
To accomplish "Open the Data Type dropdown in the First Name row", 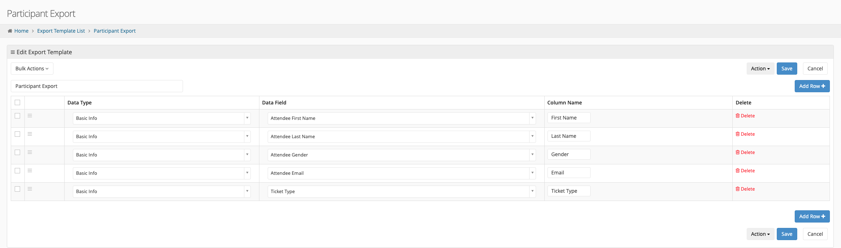I will 161,118.
